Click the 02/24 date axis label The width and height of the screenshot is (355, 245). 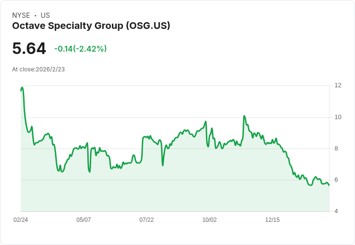point(21,220)
